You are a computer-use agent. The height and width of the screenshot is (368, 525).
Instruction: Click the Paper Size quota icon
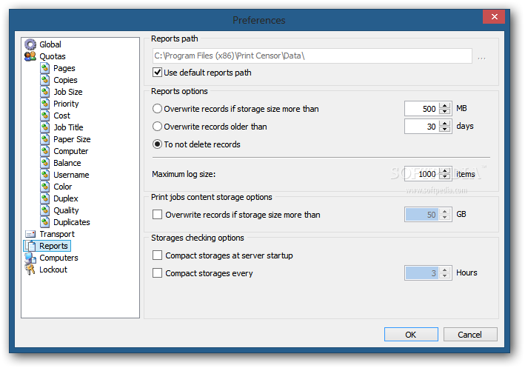[x=45, y=139]
